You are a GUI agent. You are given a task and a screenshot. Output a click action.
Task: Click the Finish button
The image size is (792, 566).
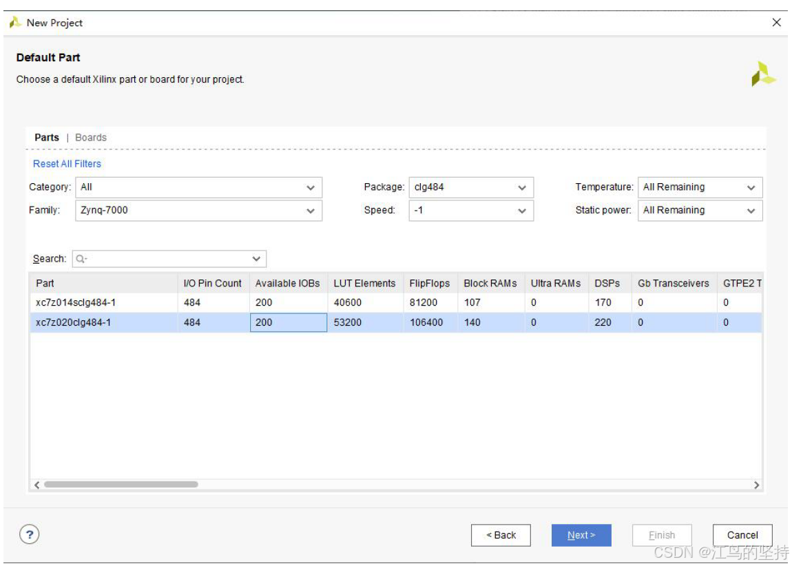662,535
